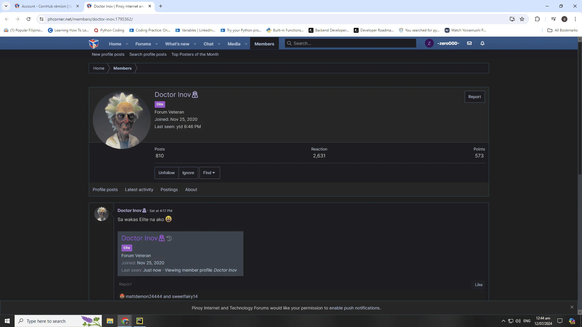
Task: Open the volume control in system tray
Action: [518, 321]
